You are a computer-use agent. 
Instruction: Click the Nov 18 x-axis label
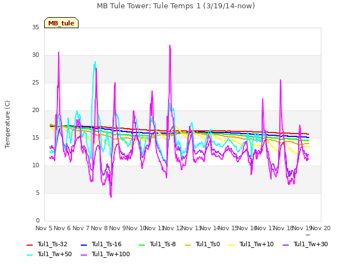click(284, 228)
